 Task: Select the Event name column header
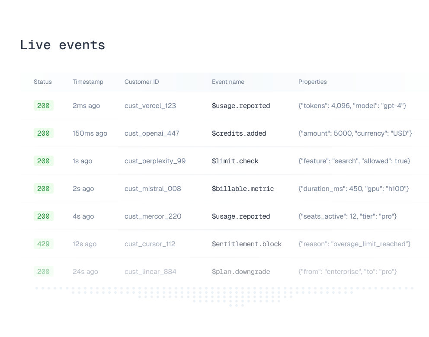pos(228,82)
